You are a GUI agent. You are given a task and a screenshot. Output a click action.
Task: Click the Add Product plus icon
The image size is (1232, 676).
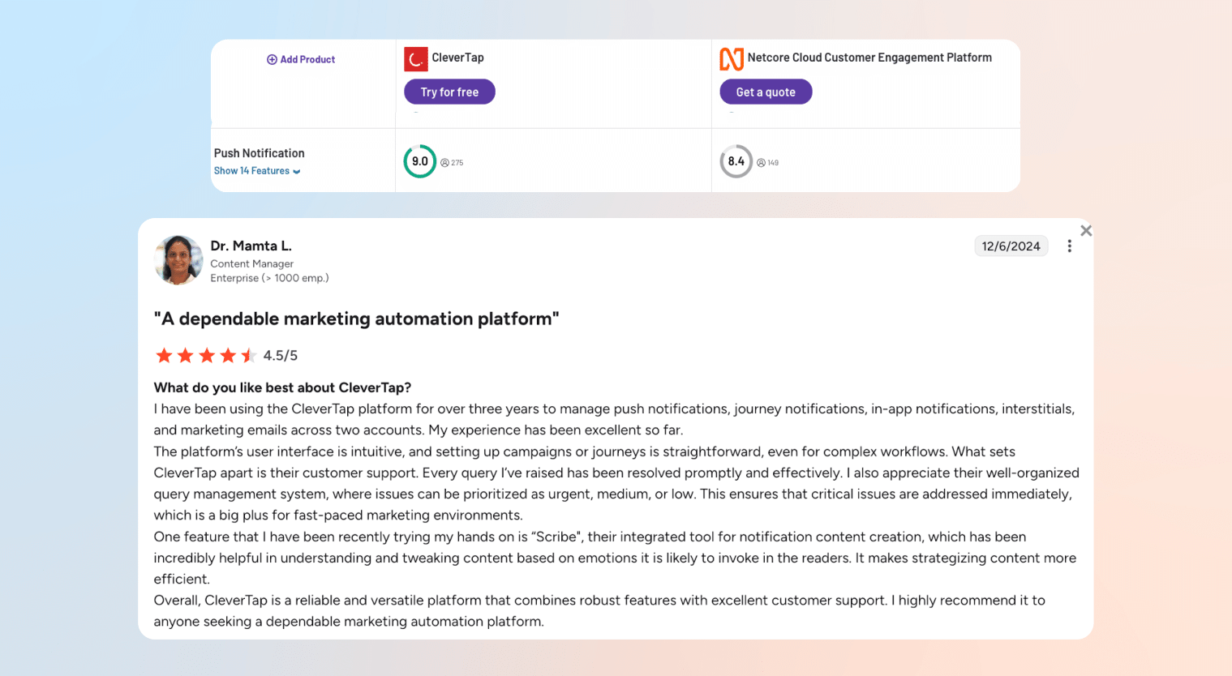[x=271, y=59]
